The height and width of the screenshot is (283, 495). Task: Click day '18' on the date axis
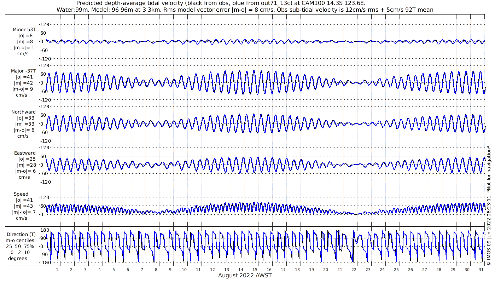297,270
